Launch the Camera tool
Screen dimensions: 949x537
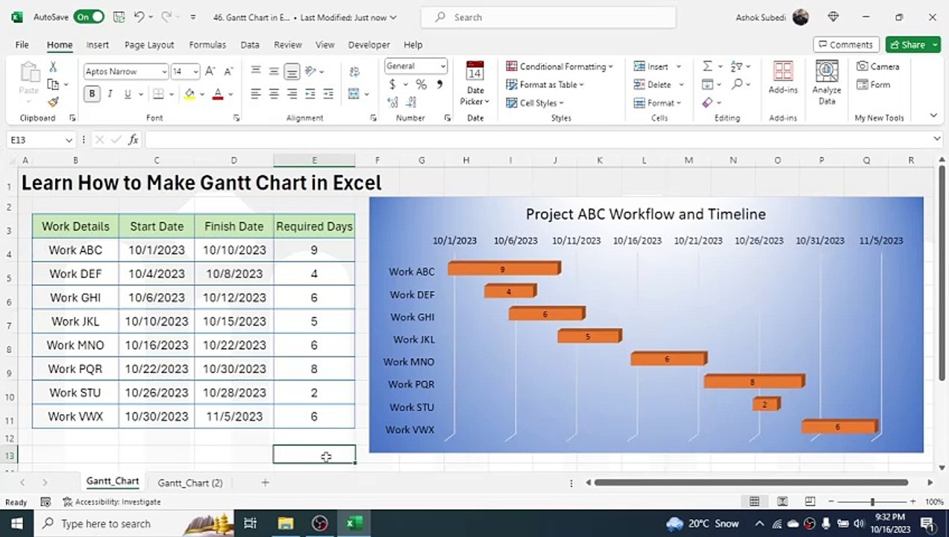878,66
